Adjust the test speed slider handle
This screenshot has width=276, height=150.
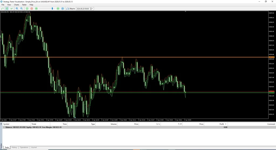[52, 8]
